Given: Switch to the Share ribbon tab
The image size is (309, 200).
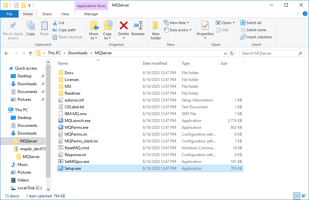Looking at the screenshot, I should click(x=47, y=14).
